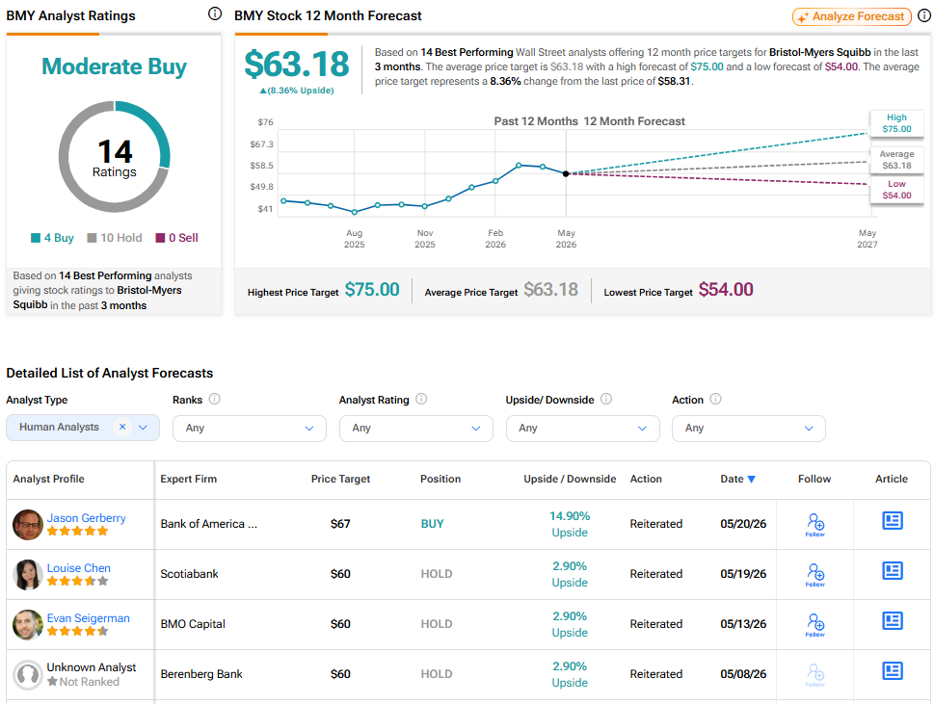Click the 4 Buy teal legend swatch
Screen dimensions: 934x704
tap(36, 238)
